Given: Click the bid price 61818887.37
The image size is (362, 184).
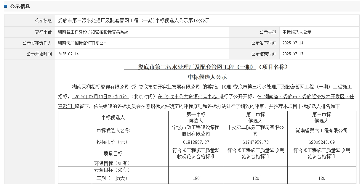Looking at the screenshot, I should (x=196, y=142).
